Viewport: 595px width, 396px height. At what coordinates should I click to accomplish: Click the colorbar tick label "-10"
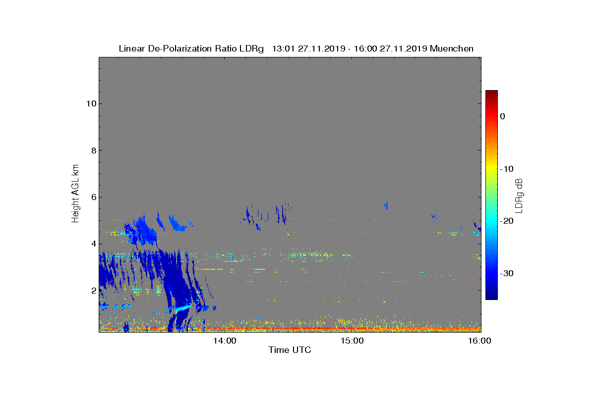pos(506,169)
